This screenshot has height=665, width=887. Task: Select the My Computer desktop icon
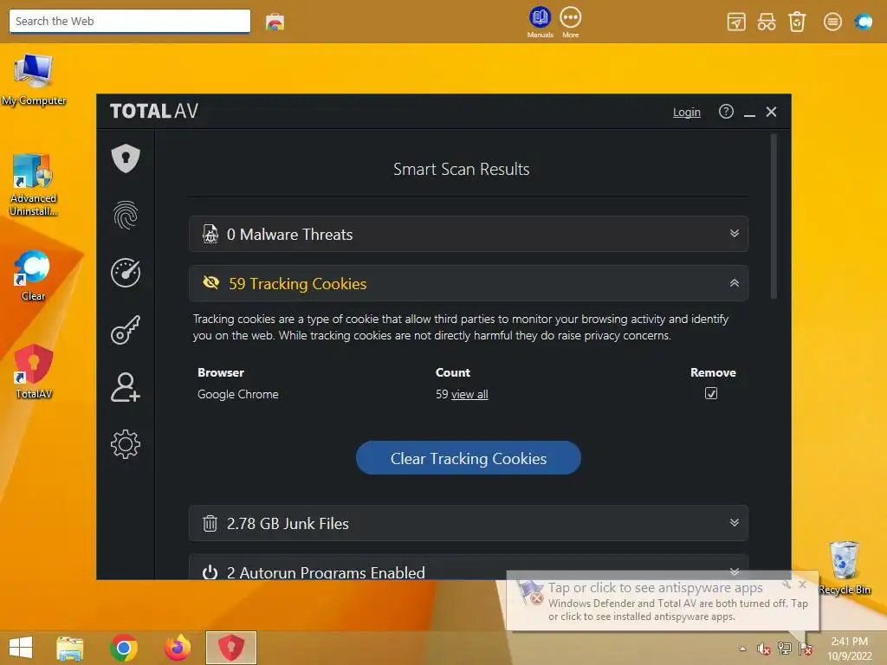pyautogui.click(x=34, y=80)
